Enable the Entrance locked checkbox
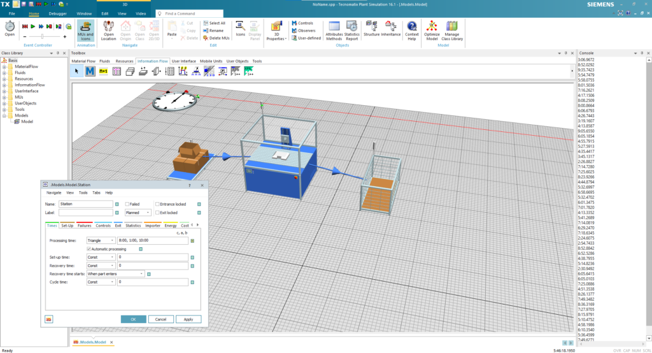Image resolution: width=652 pixels, height=353 pixels. click(x=158, y=204)
